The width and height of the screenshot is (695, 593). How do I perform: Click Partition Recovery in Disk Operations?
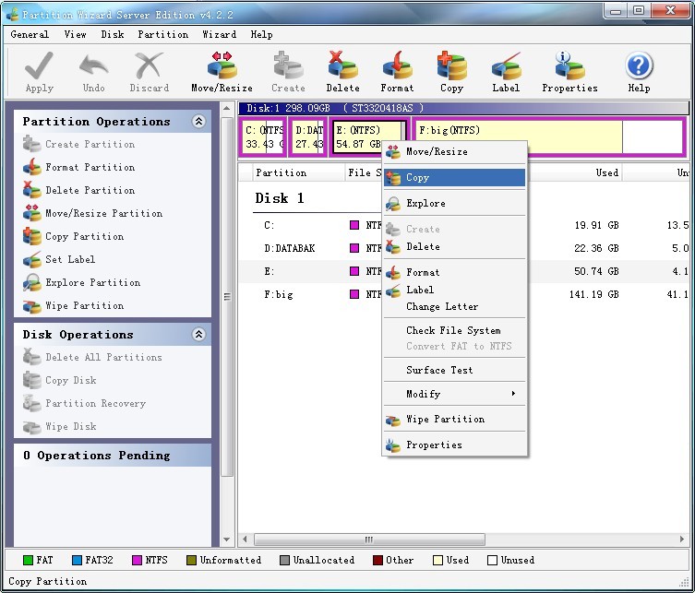click(x=84, y=403)
